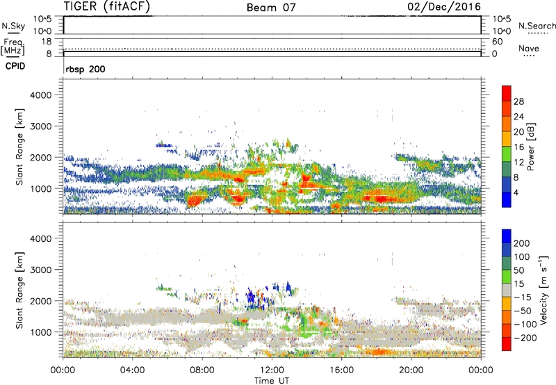Click orange velocity patch near 18:00 UT
Screen dimensions: 556x385
[x=379, y=352]
